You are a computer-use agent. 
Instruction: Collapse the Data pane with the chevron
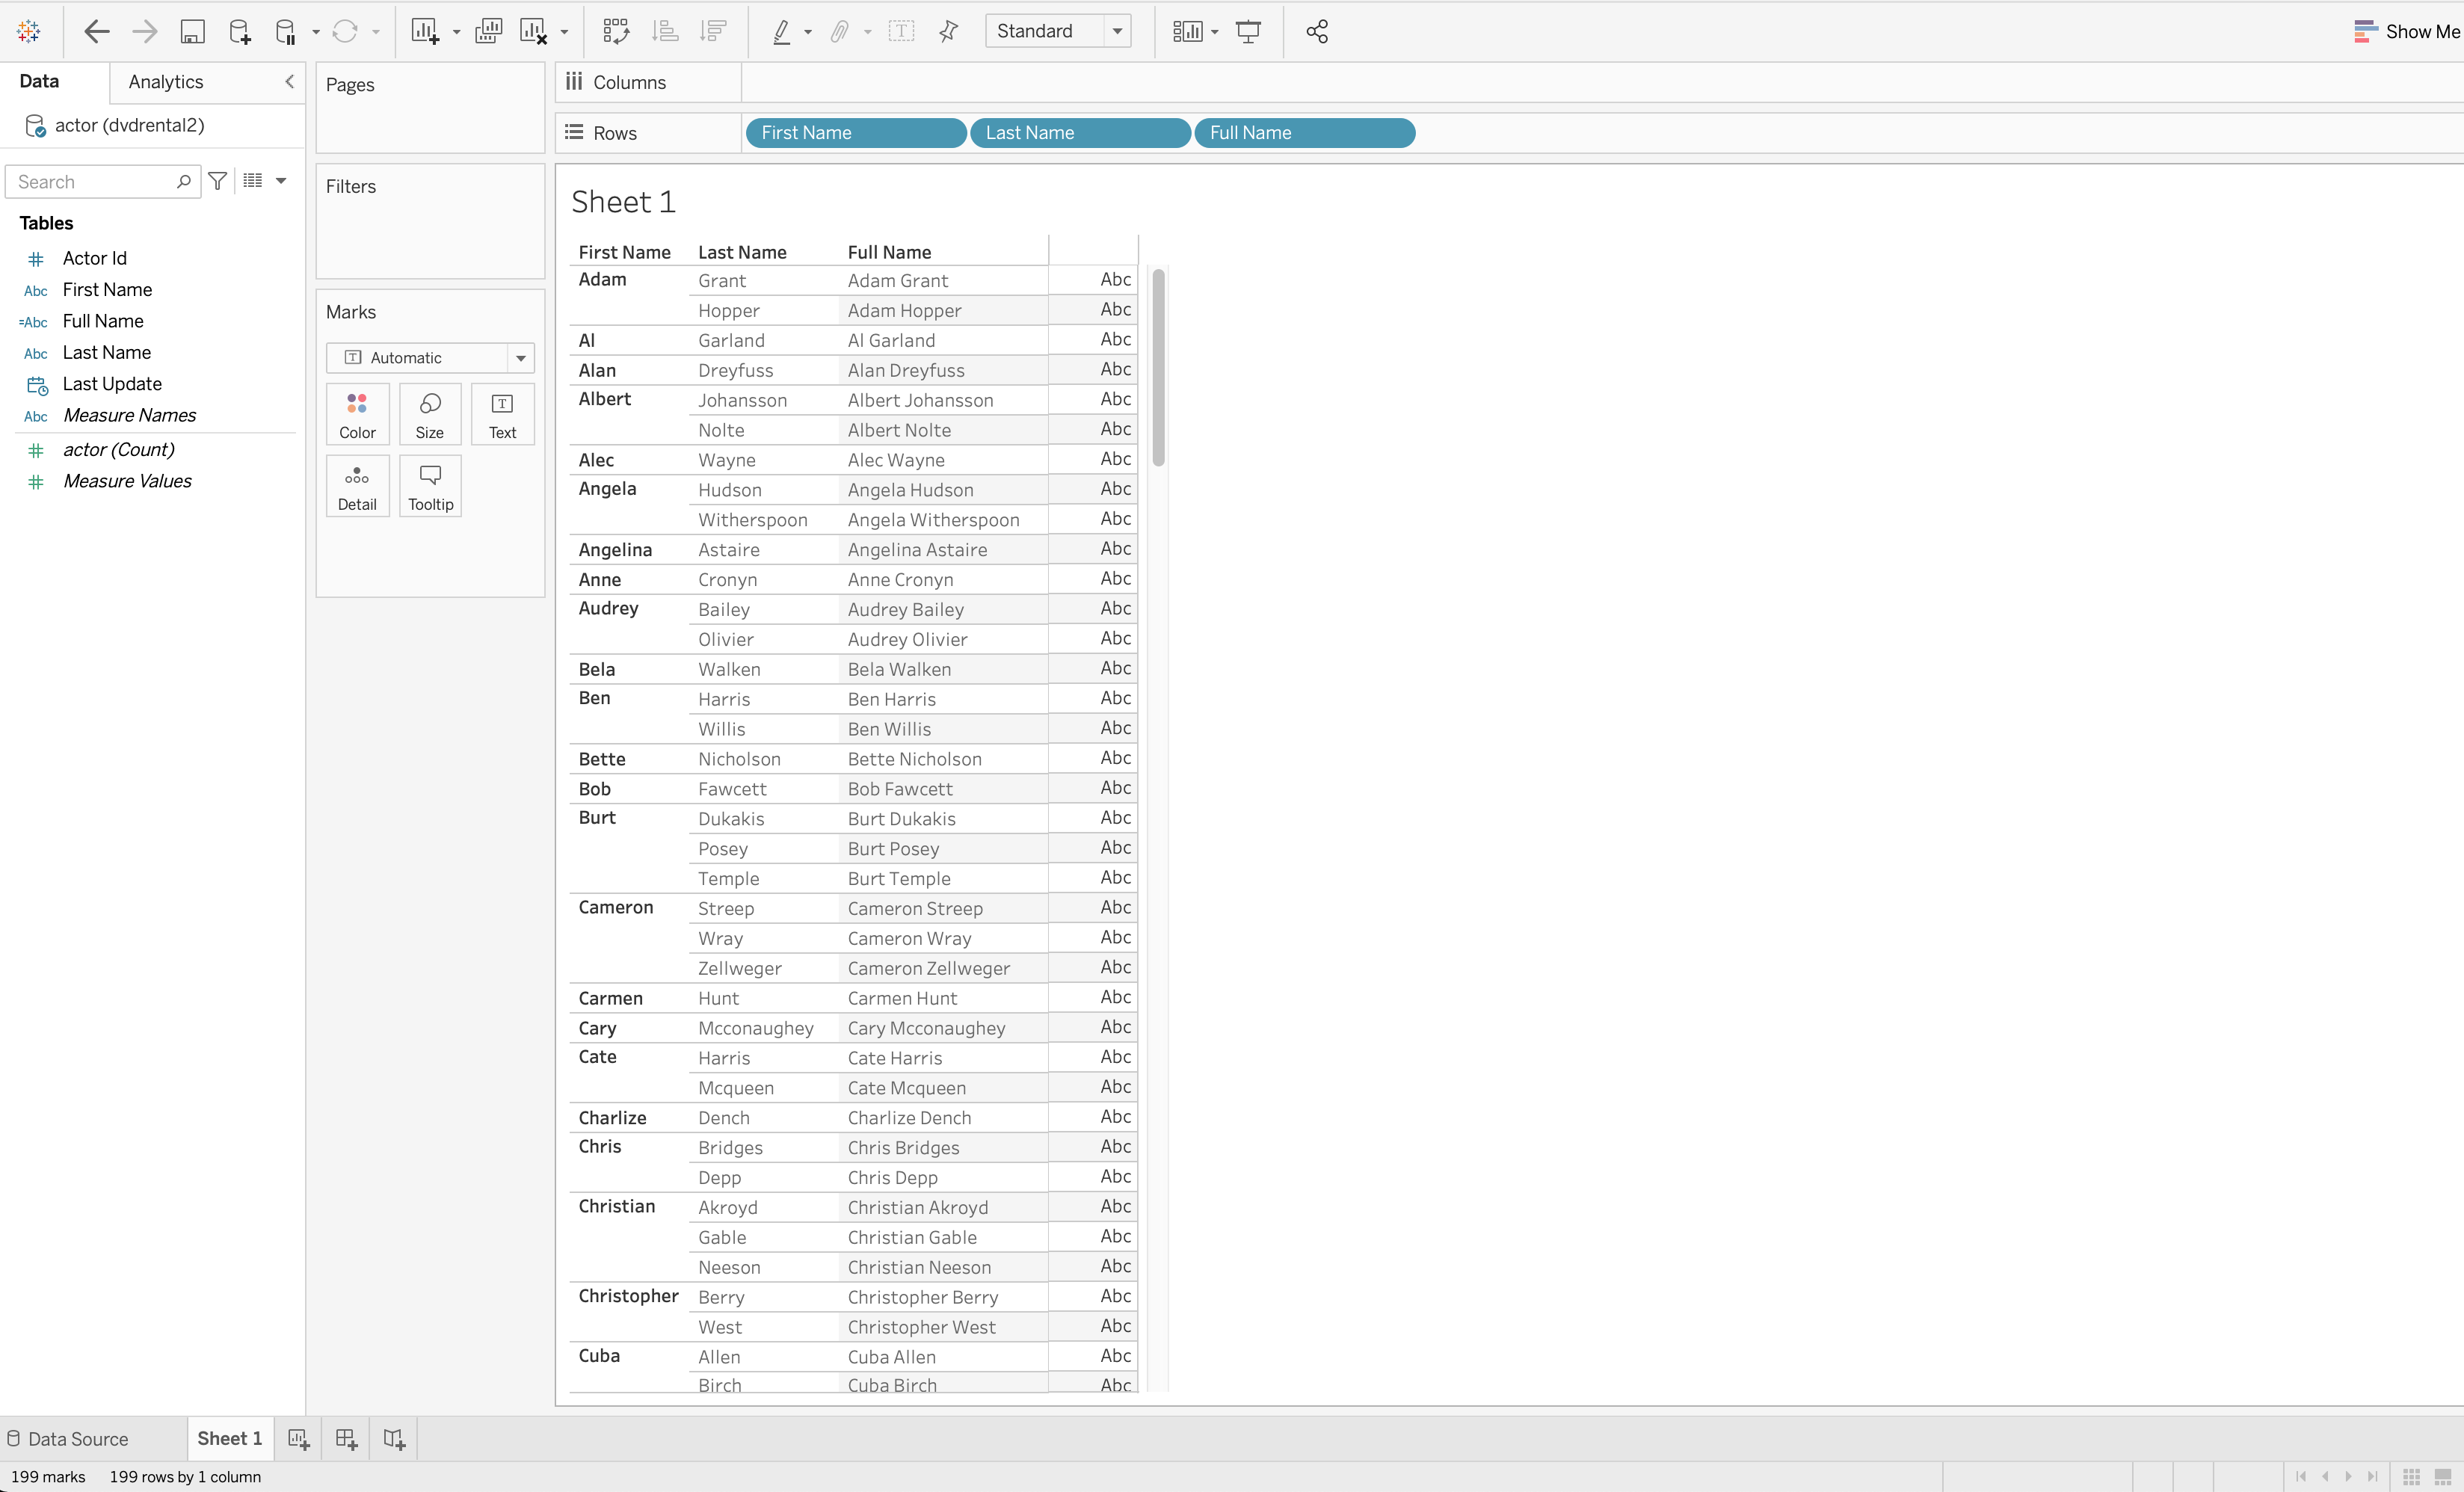click(289, 82)
